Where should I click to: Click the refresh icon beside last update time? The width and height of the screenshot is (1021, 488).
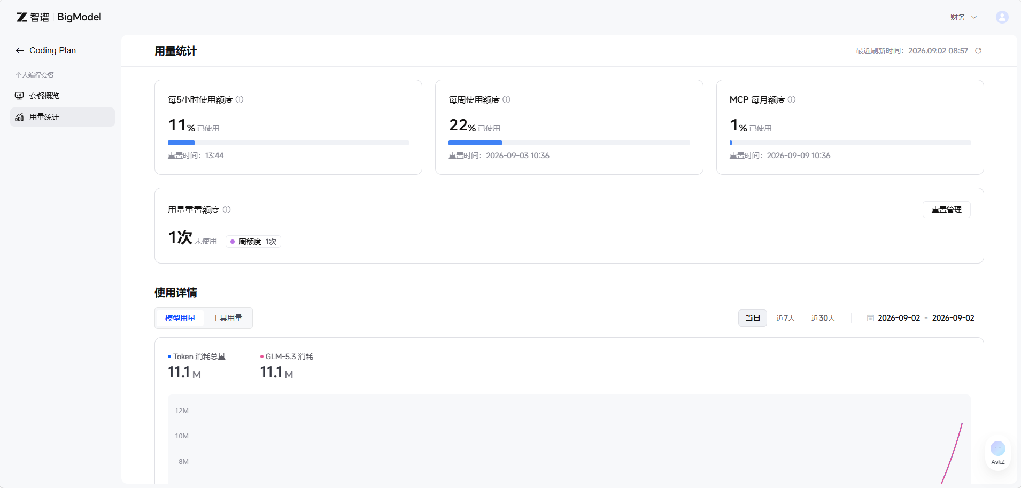click(978, 51)
